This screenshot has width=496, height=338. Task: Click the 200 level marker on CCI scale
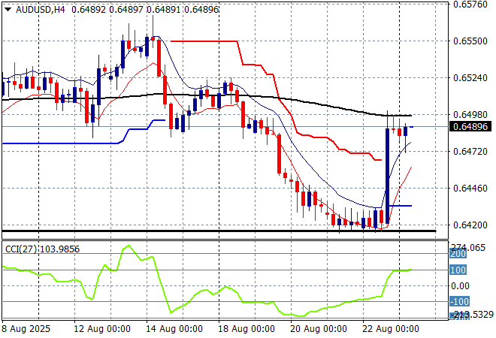(x=458, y=255)
